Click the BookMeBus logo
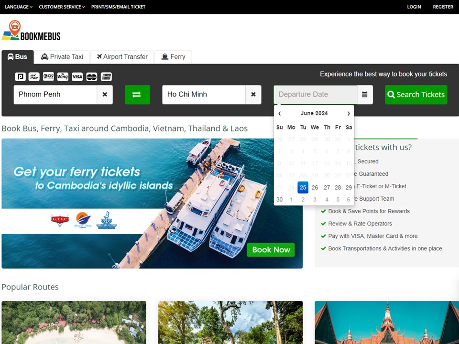 coord(31,31)
